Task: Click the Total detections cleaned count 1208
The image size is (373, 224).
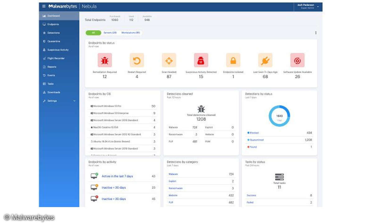Action: [x=201, y=119]
